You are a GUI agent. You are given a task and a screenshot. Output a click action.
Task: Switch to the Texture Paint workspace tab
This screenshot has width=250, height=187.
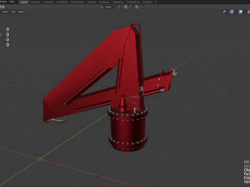coord(77,2)
